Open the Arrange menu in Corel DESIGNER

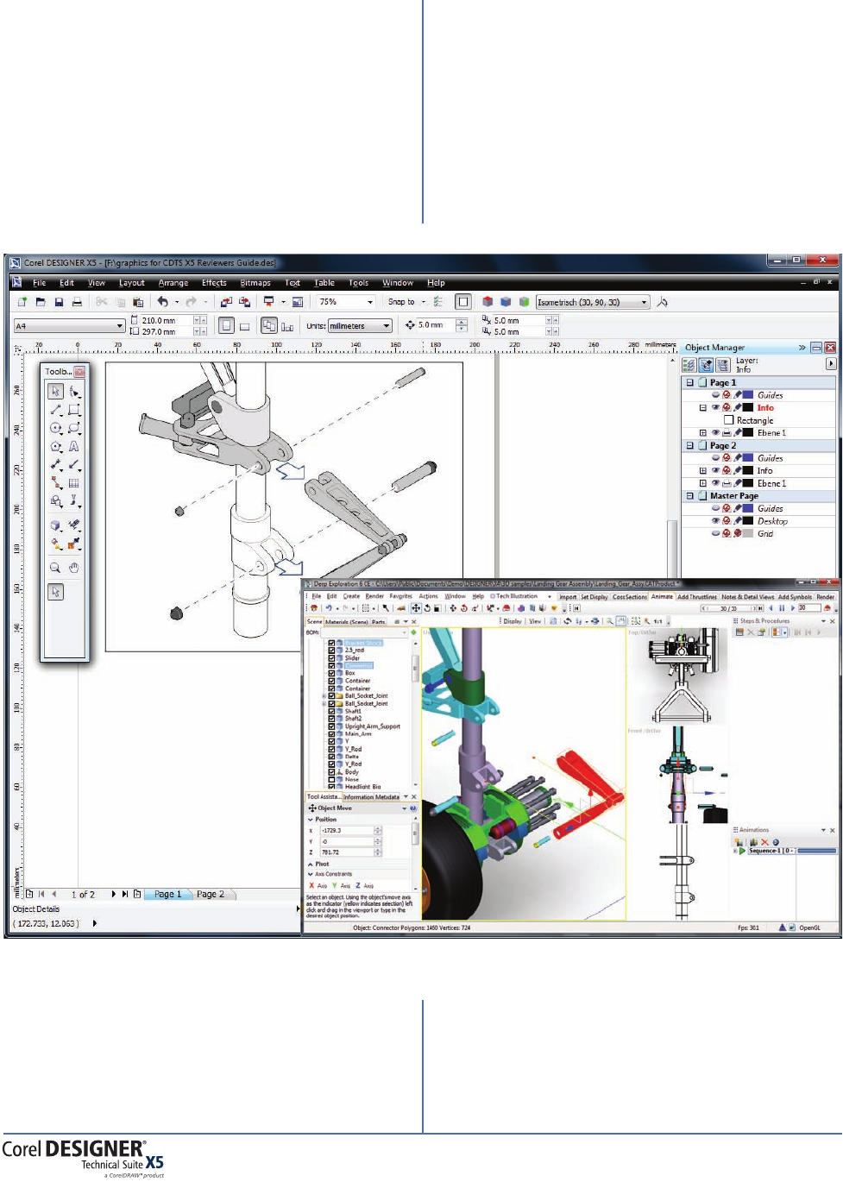(x=173, y=283)
